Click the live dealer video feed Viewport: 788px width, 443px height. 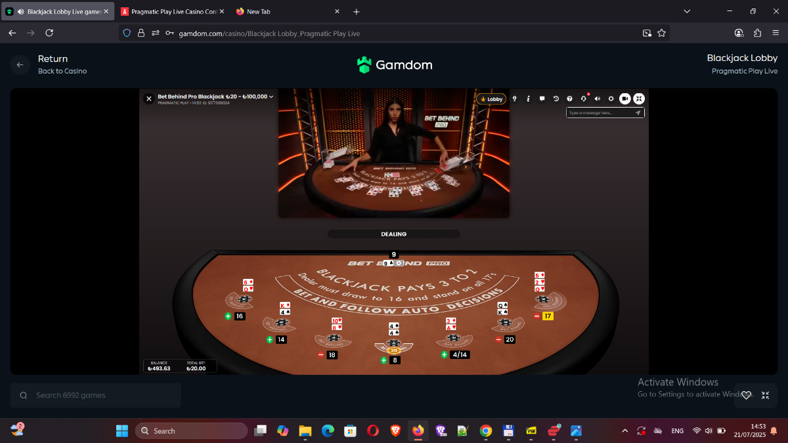tap(394, 154)
